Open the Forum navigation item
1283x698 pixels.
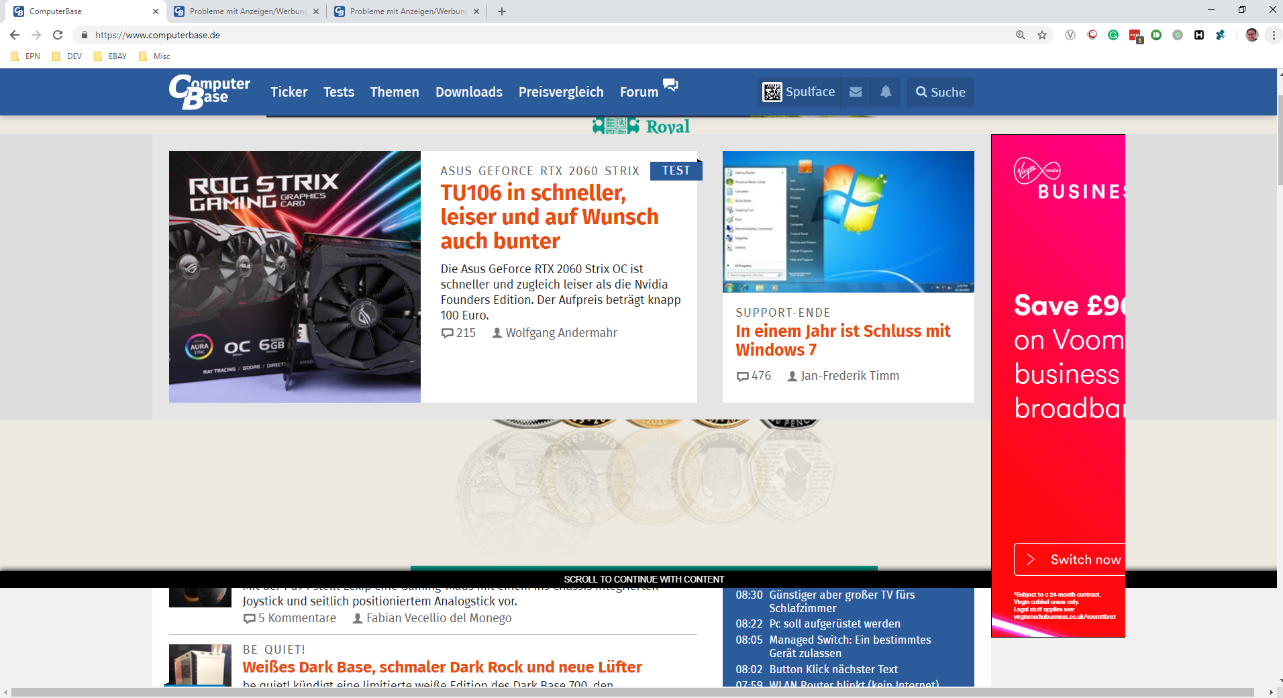(639, 92)
